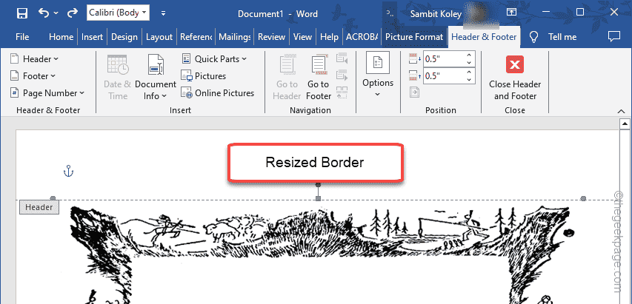Open the Options dropdown menu
Image resolution: width=632 pixels, height=304 pixels.
pos(378,77)
